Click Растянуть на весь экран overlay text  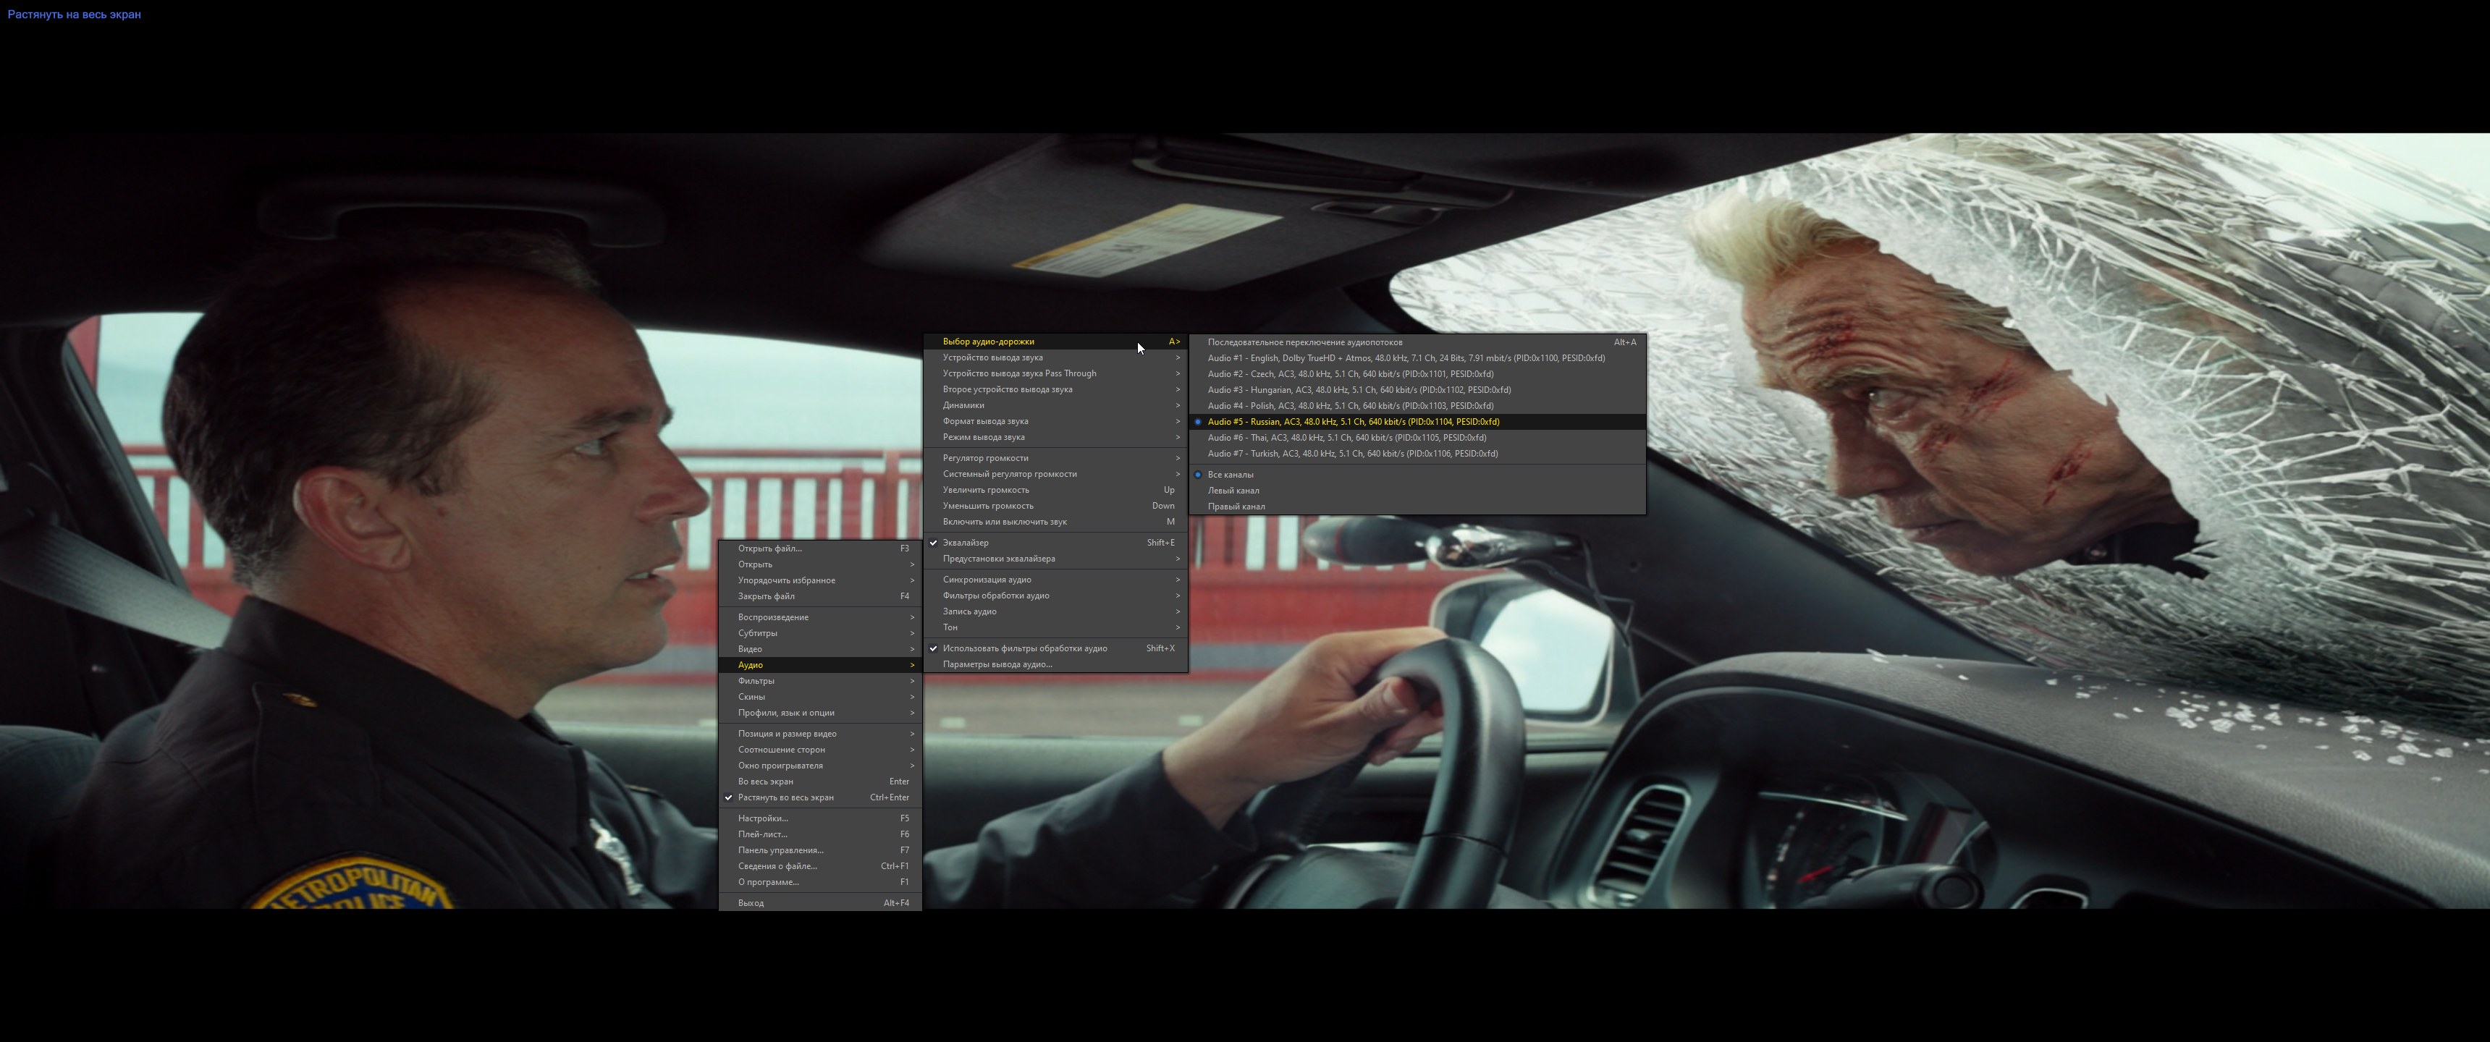75,14
